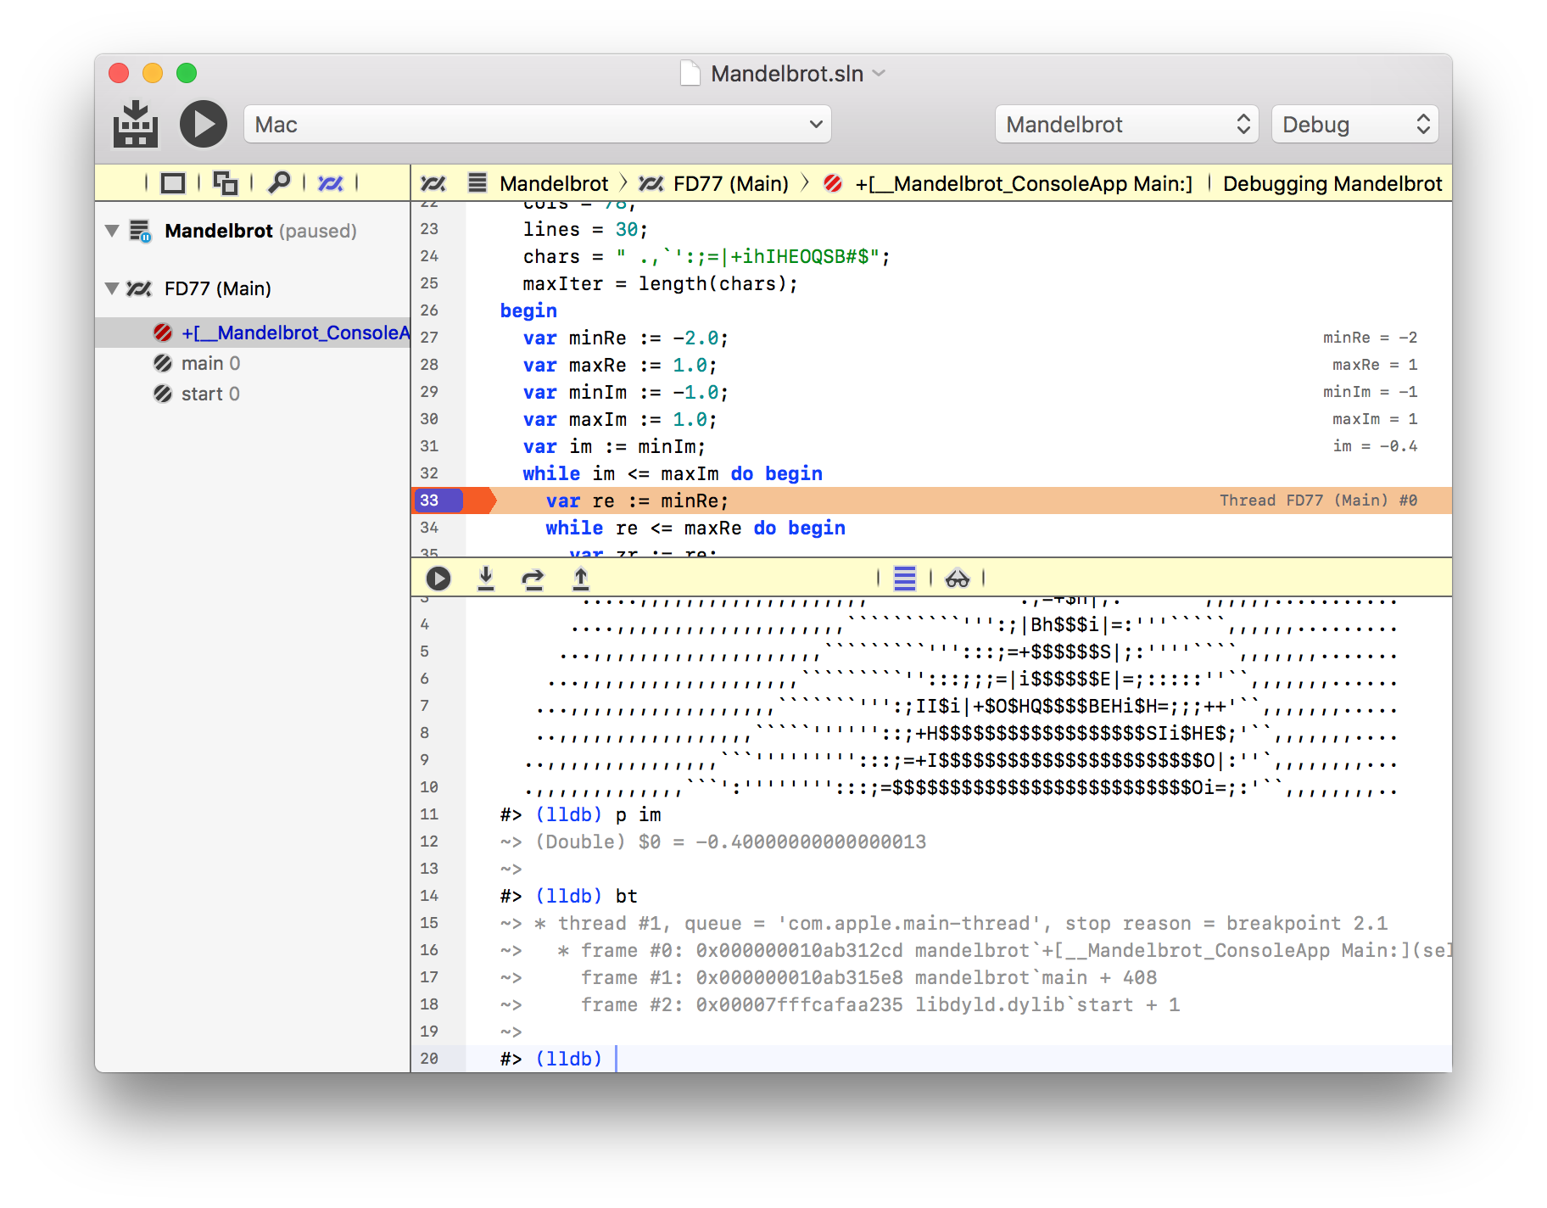Click the overlapping windows icon in sidebar toolbar
Viewport: 1547px width, 1208px height.
point(226,182)
